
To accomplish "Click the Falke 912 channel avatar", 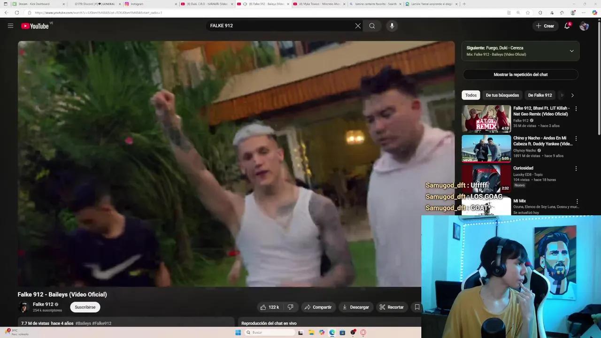I will pos(23,307).
